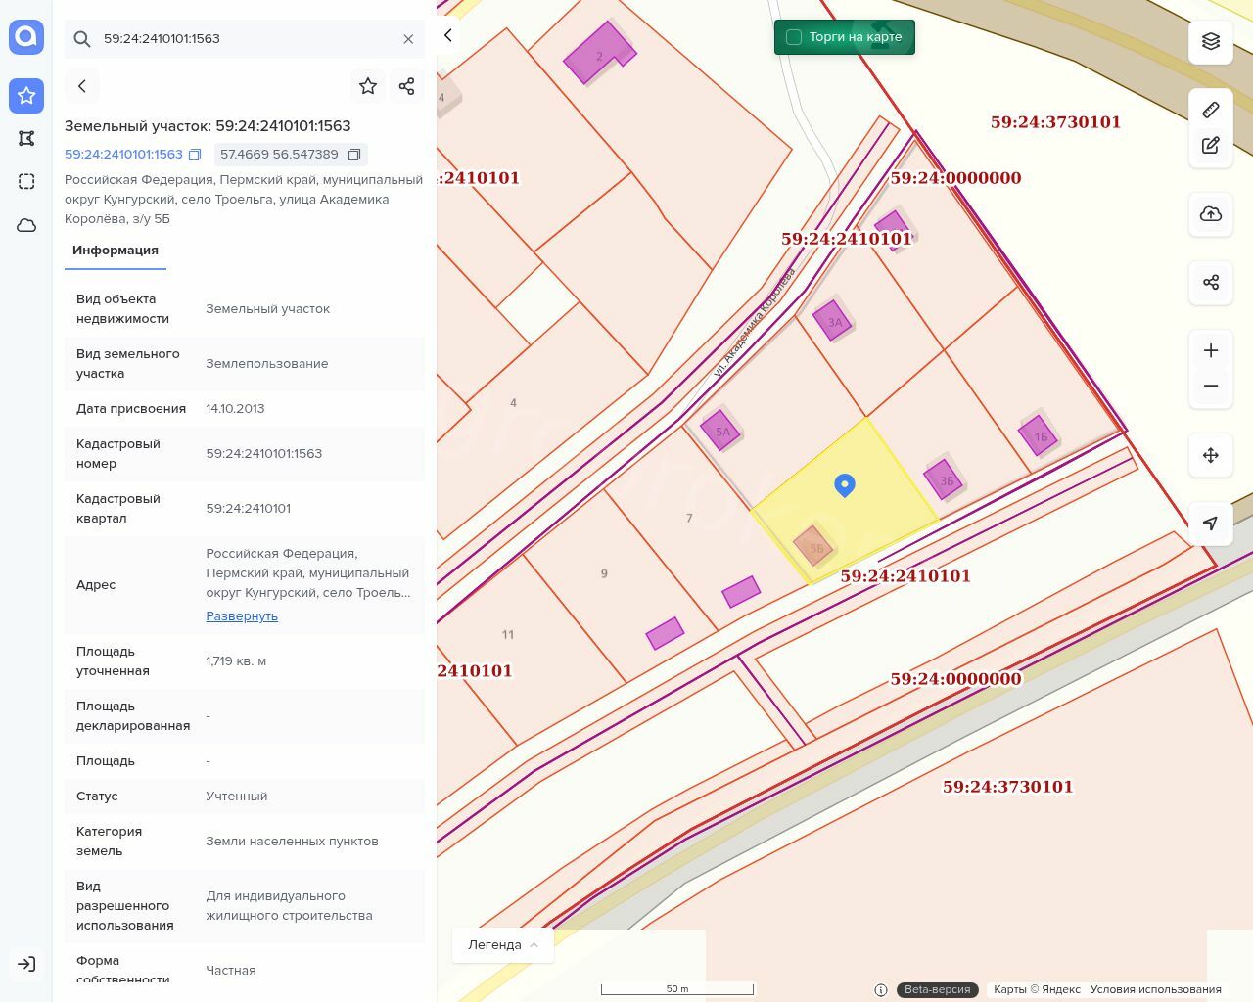The image size is (1253, 1002).
Task: Copy the coordinates 57.4669 56.547389
Action: point(354,155)
